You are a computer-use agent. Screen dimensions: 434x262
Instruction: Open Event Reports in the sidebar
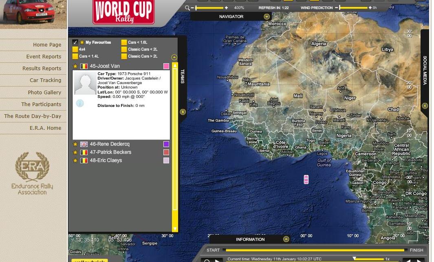tap(44, 57)
